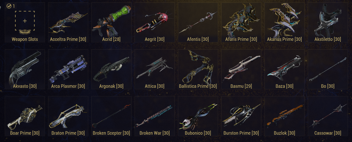Toggle the selection checkmark counter
Viewport: 352px width, 142px height.
(11, 6)
